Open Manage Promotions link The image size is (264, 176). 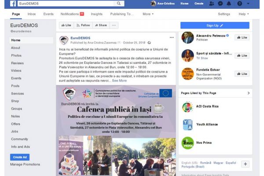tap(25, 165)
